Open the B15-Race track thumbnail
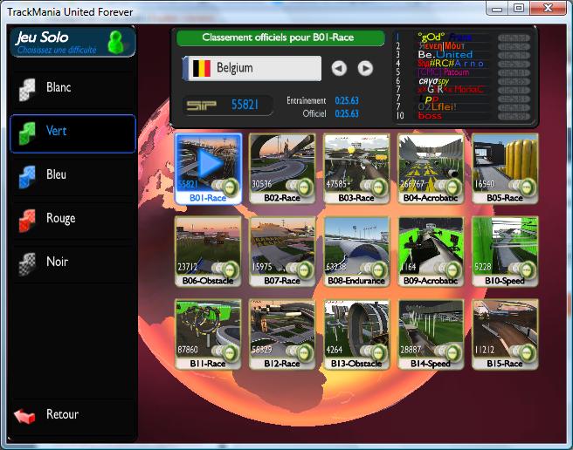573x450 pixels. (x=505, y=330)
